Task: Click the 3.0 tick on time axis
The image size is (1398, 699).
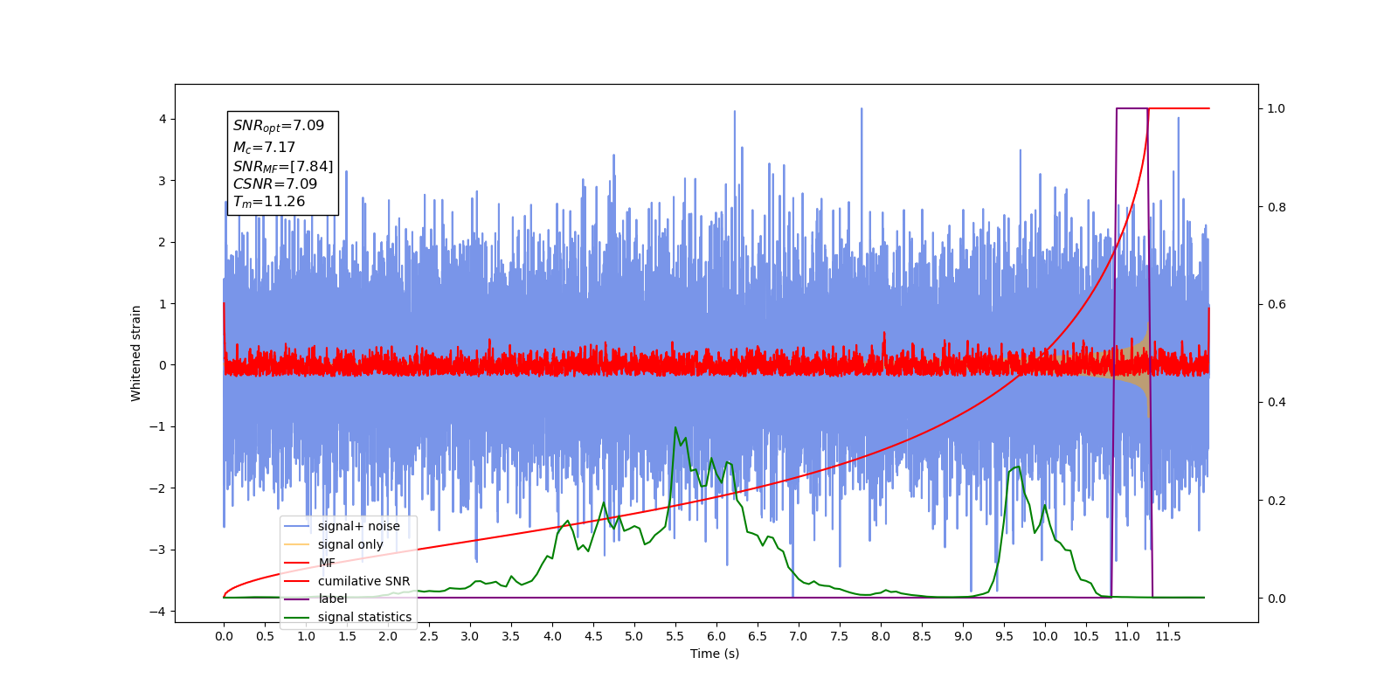Action: 470,636
